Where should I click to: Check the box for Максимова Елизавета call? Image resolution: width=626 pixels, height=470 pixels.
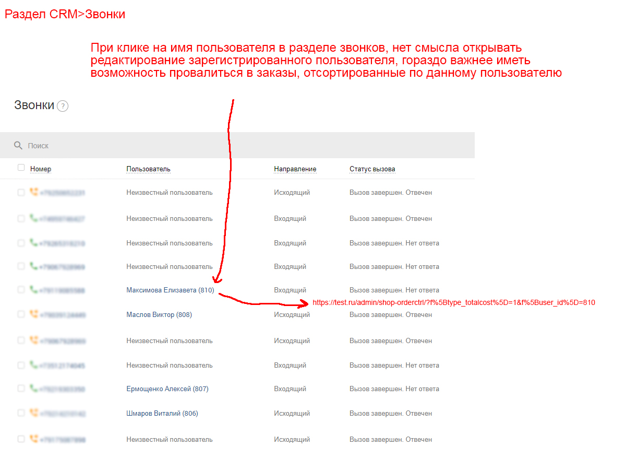point(21,289)
